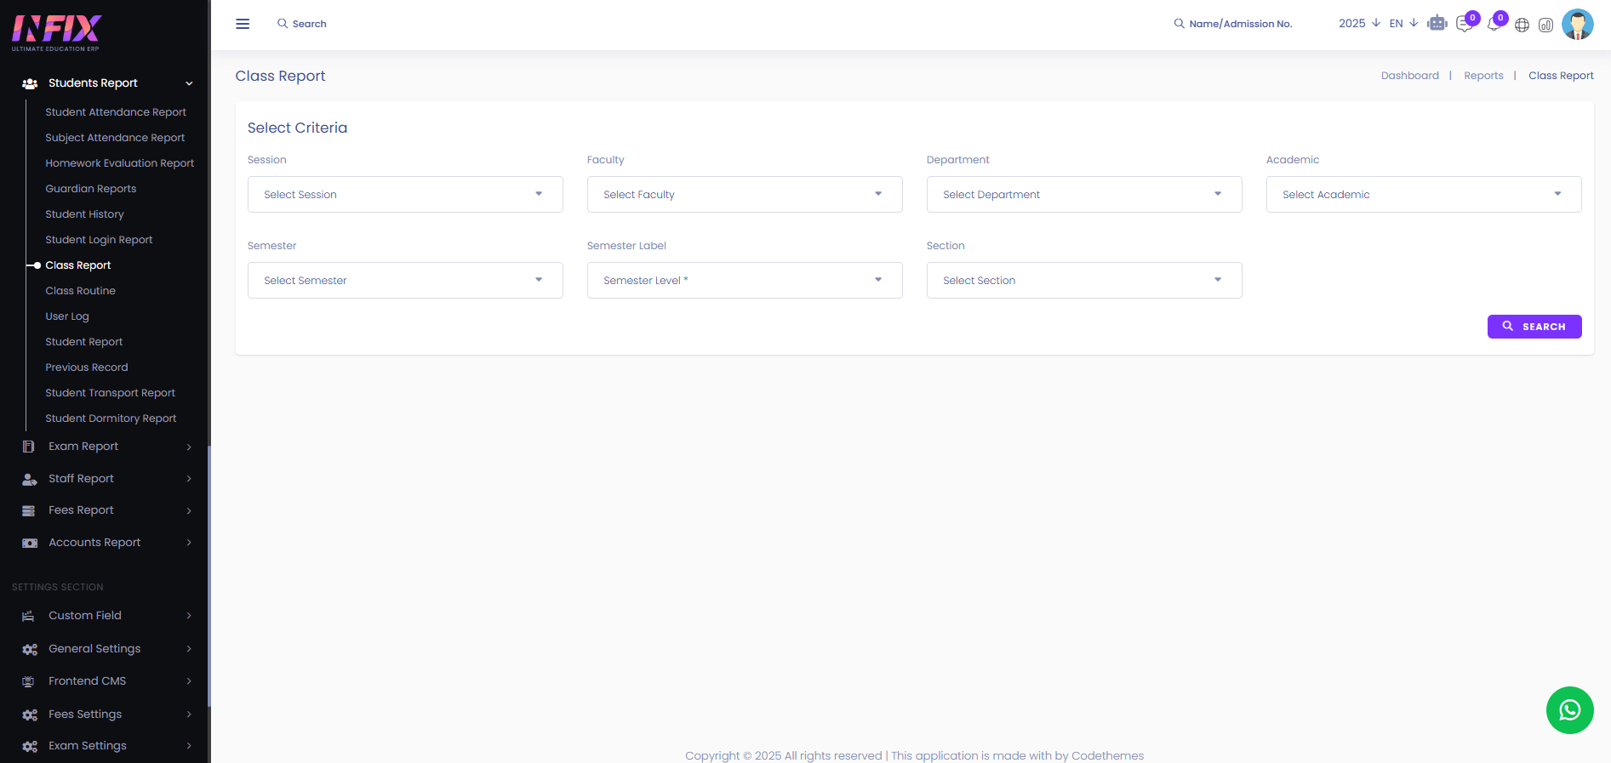Open Class Routine report
Image resolution: width=1611 pixels, height=763 pixels.
[x=80, y=291]
